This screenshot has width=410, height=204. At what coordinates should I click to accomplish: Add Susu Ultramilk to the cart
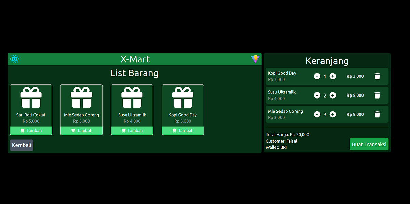click(132, 130)
